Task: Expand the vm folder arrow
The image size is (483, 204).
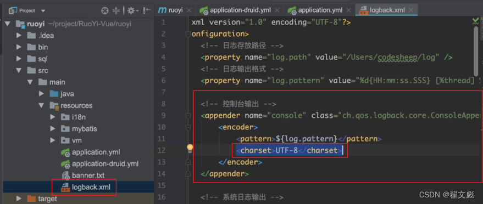Action: [53, 140]
